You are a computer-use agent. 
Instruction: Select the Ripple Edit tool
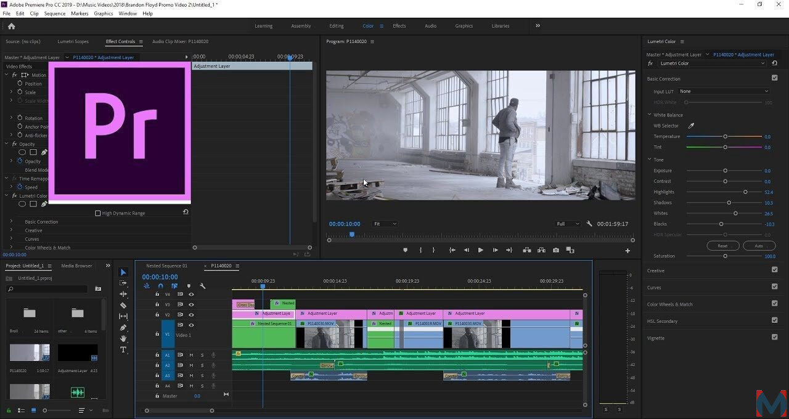tap(123, 295)
